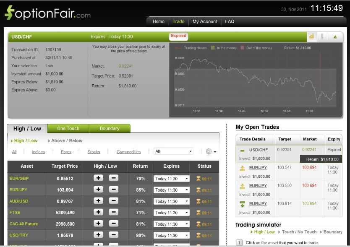Image resolution: width=350 pixels, height=247 pixels.
Task: Click the minus Low button for FTSE
Action: point(114,212)
